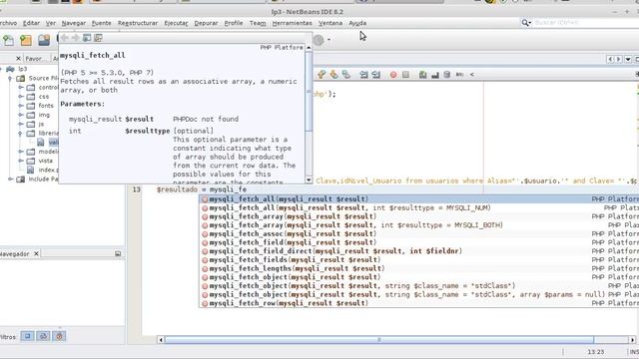Viewport: 639px width, 359px height.
Task: Click the search magnifier icon
Action: (x=525, y=23)
